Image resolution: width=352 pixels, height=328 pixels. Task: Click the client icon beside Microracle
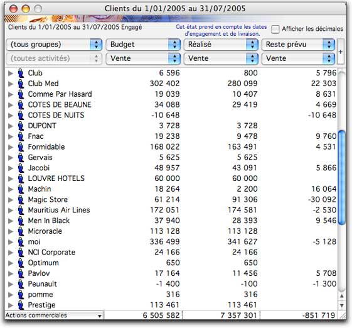[21, 231]
